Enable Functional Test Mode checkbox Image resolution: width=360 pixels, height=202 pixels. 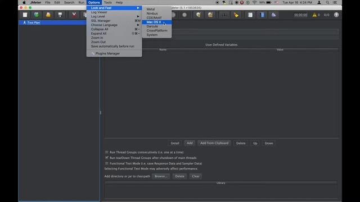coord(106,163)
